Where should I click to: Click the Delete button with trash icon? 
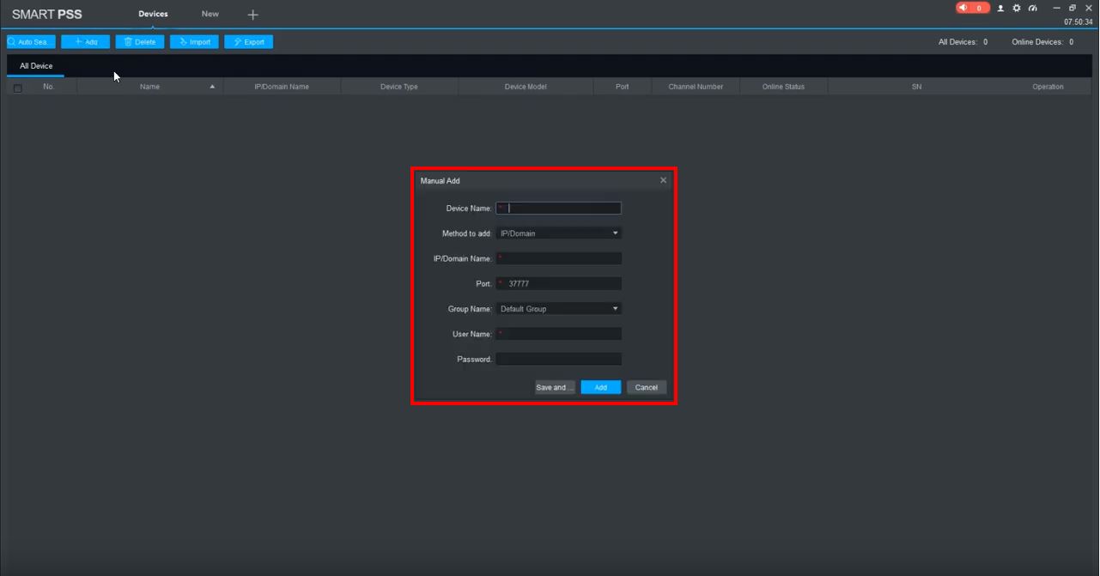[140, 42]
